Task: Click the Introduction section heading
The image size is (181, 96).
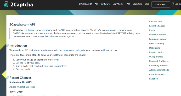Action: point(18,46)
